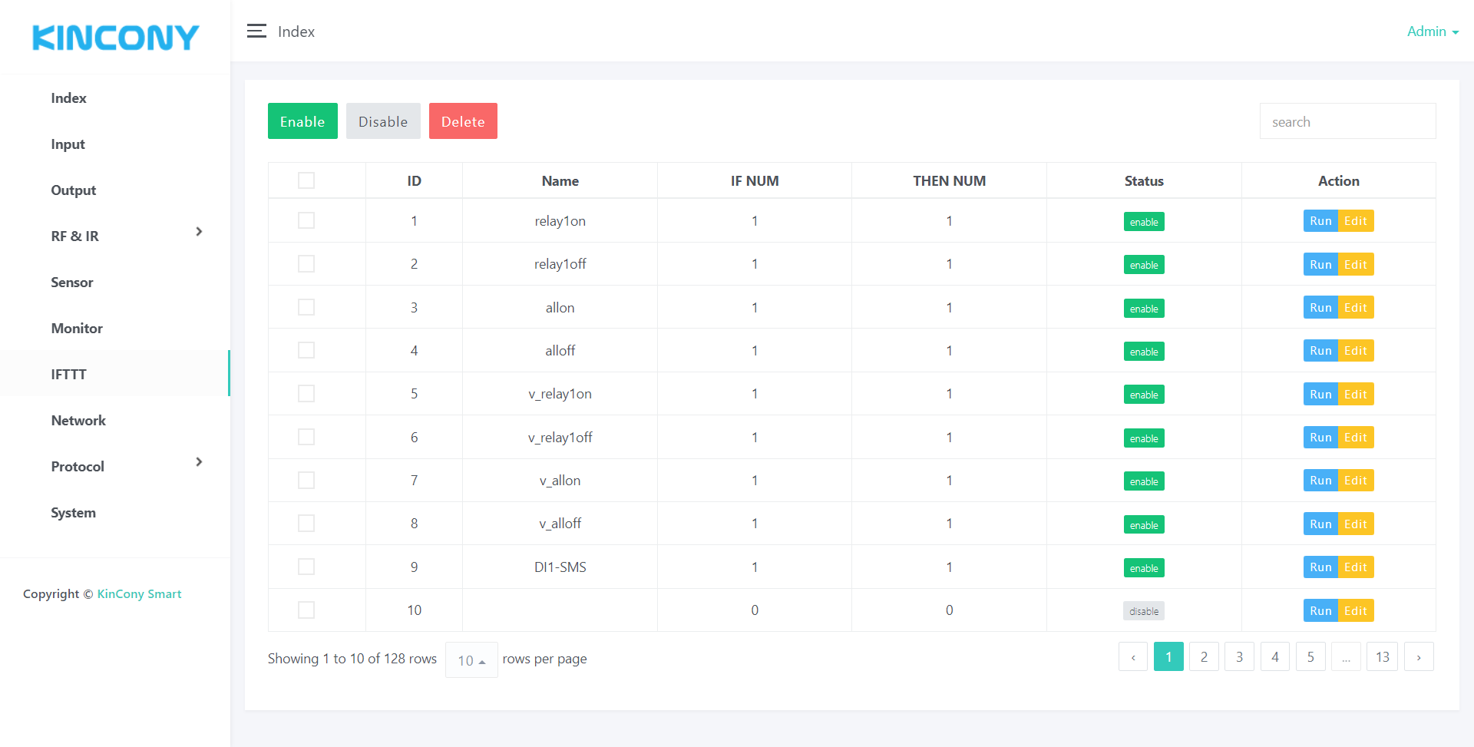The height and width of the screenshot is (747, 1474).
Task: Edit the v_relay1off rule
Action: coord(1355,438)
